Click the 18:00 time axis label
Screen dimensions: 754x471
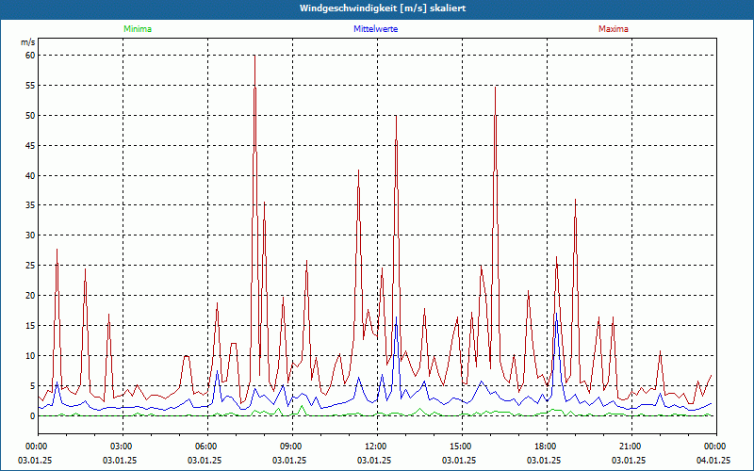pos(547,447)
